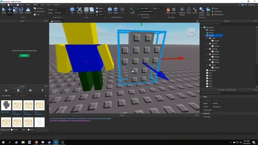The image size is (258, 145).
Task: Insert a new Script object
Action: pyautogui.click(x=215, y=8)
